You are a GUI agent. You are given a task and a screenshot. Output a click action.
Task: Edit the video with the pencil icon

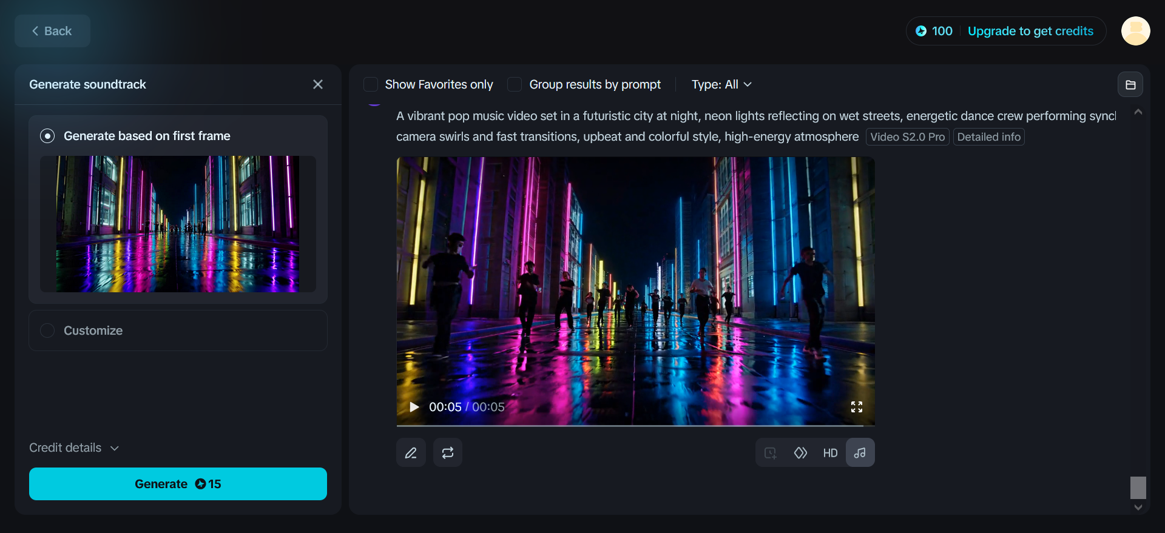point(411,453)
